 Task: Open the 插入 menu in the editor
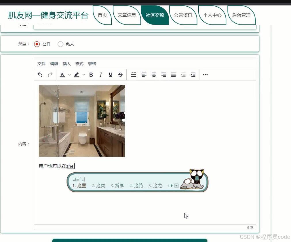click(66, 64)
